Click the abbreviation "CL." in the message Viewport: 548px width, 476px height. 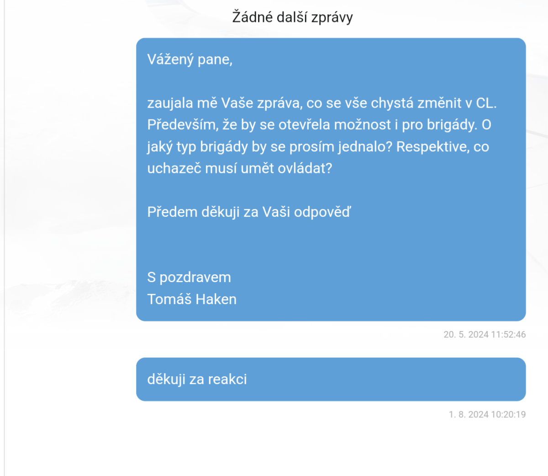(486, 103)
